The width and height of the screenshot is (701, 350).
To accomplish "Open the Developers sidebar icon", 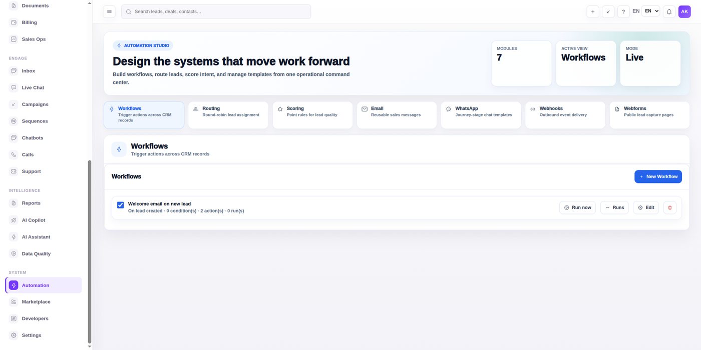I will (14, 318).
